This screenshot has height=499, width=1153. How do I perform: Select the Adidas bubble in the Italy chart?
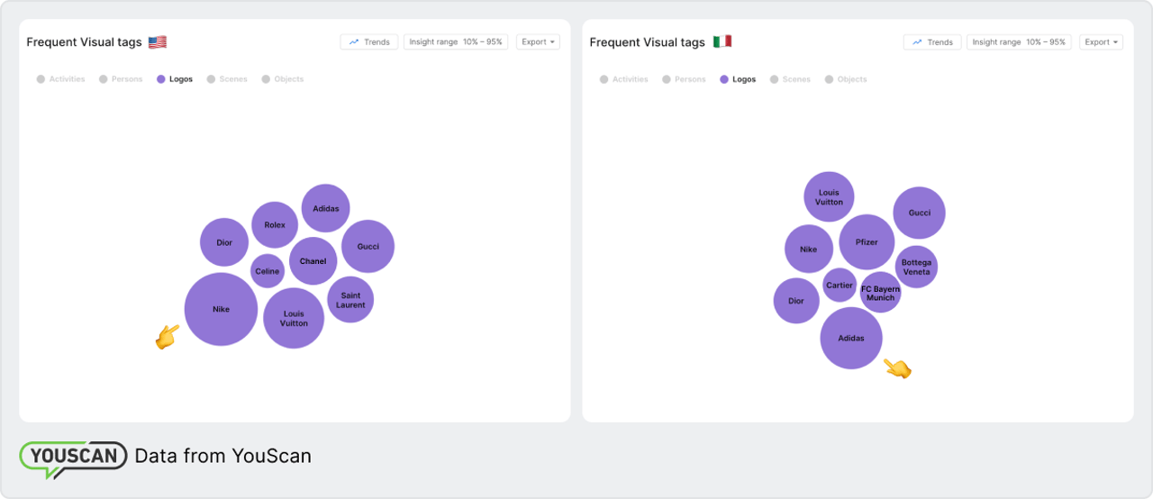point(851,338)
